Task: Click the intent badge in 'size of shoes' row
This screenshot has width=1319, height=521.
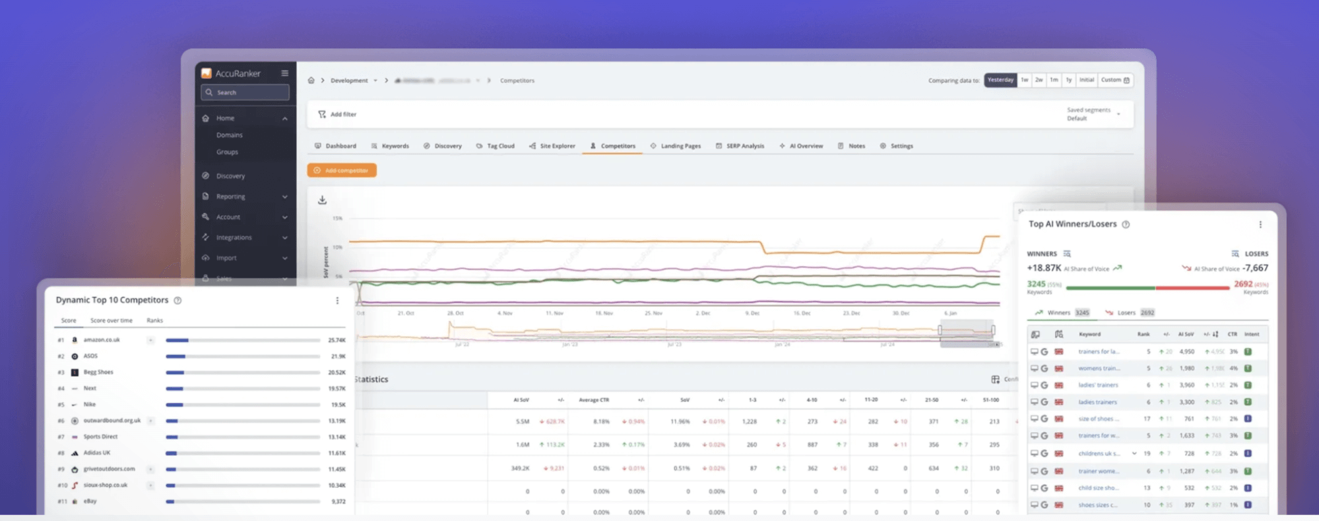Action: [1248, 419]
